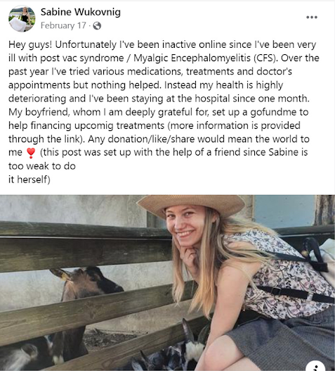This screenshot has height=371, width=335.
Task: Open Sabine Wukovnig's profile picture
Action: [22, 18]
